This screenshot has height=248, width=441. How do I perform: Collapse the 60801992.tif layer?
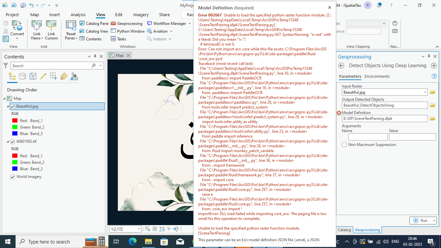pyautogui.click(x=7, y=141)
